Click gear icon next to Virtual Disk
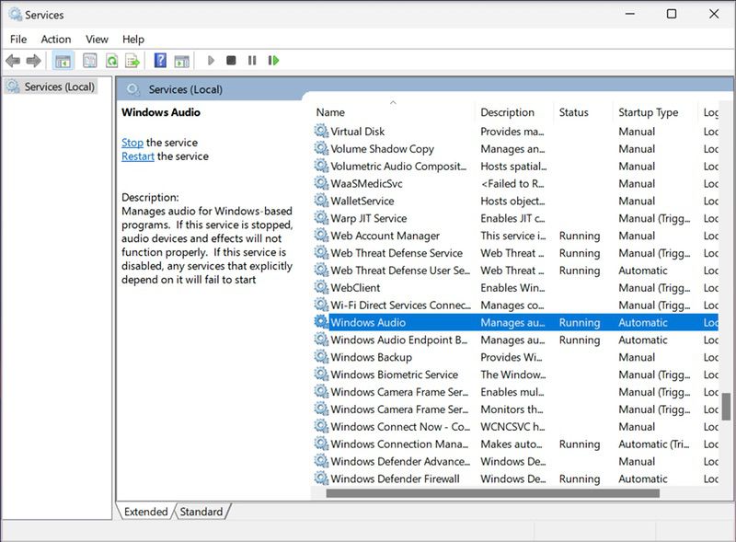The height and width of the screenshot is (542, 736). [x=321, y=131]
